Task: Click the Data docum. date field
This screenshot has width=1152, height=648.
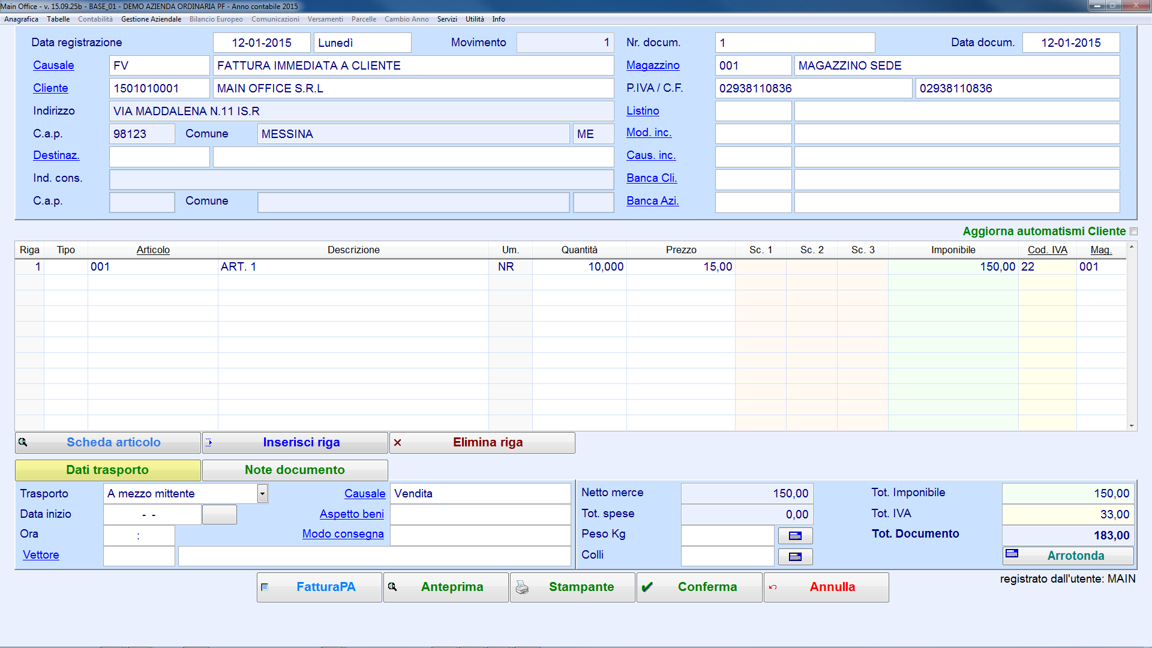Action: click(x=1071, y=43)
